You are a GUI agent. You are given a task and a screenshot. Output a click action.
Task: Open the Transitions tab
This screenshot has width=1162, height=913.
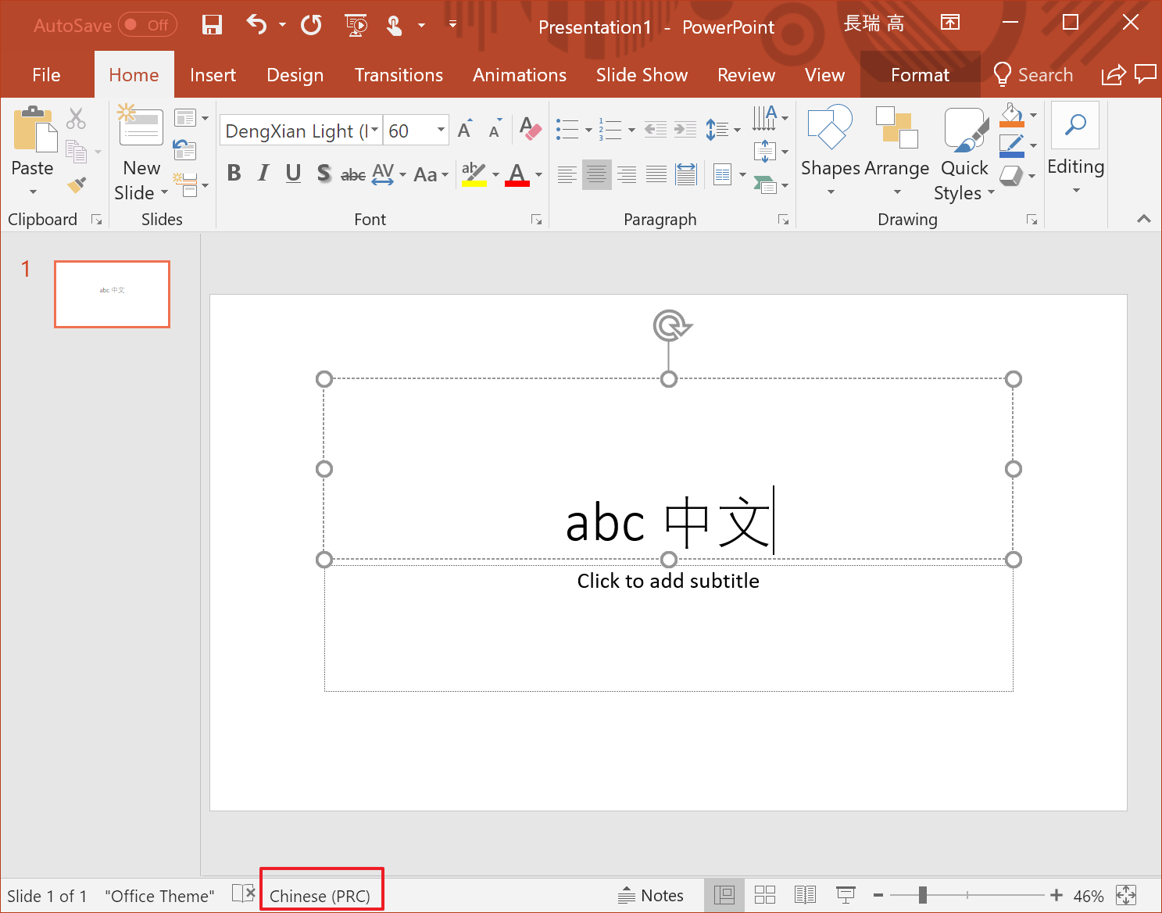399,75
